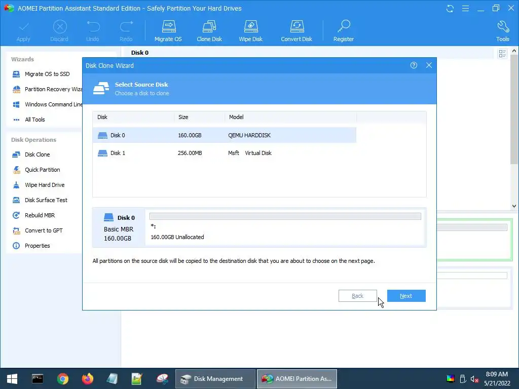Open Register from the toolbar
Screen dimensions: 519x389
pyautogui.click(x=344, y=31)
